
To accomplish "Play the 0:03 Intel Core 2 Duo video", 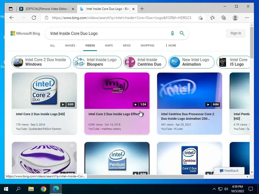I will click(x=44, y=91).
